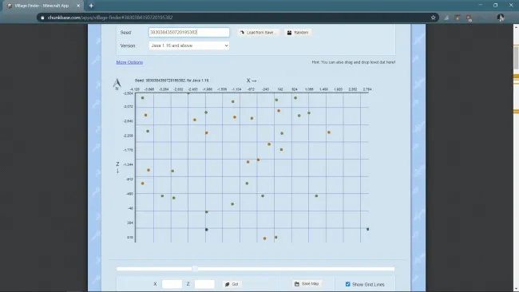Click the Load from Save button

[x=258, y=33]
